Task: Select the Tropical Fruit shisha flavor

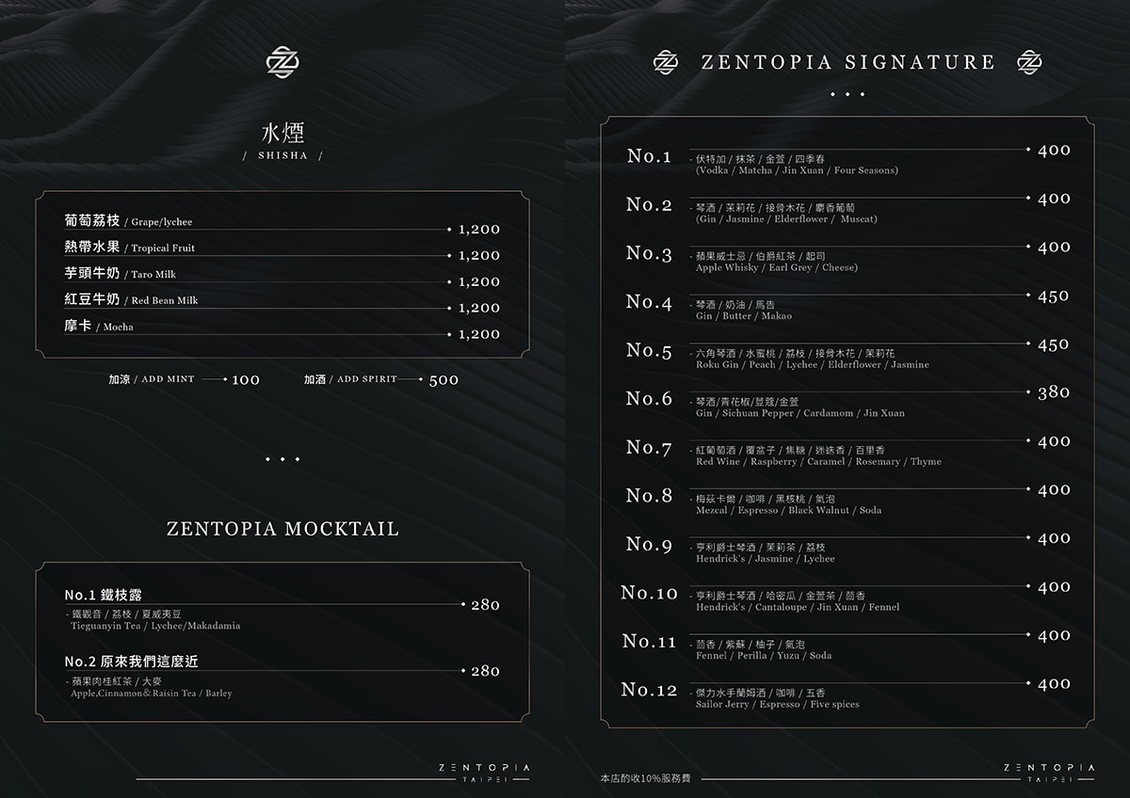Action: (x=282, y=250)
